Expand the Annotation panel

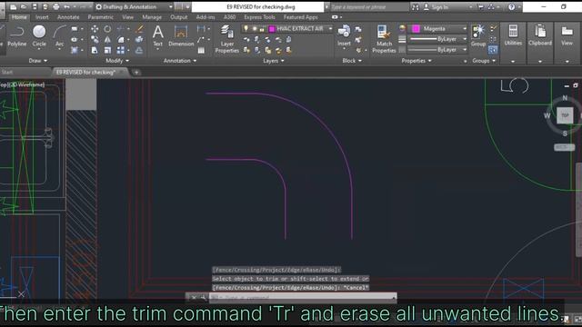[x=180, y=61]
